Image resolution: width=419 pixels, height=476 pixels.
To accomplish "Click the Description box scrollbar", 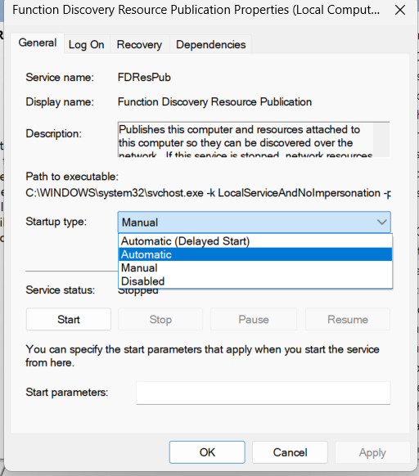I will pos(381,140).
